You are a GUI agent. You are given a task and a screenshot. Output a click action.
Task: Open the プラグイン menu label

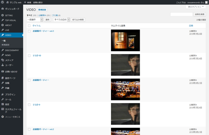pyautogui.click(x=10, y=95)
